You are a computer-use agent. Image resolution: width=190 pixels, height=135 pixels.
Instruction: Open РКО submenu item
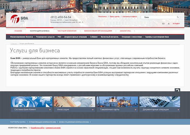(59, 37)
